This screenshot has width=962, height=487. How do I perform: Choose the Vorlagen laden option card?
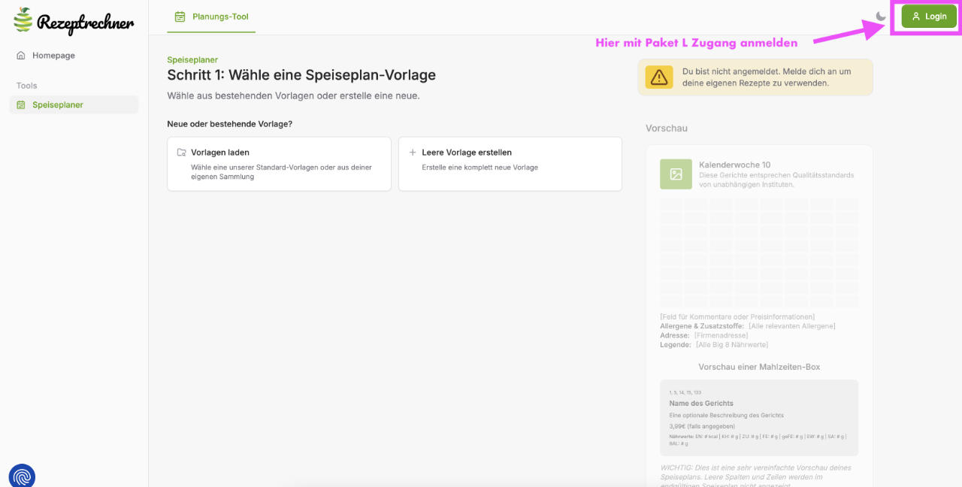click(279, 164)
